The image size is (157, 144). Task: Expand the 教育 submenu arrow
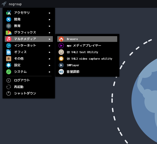pyautogui.click(x=49, y=26)
